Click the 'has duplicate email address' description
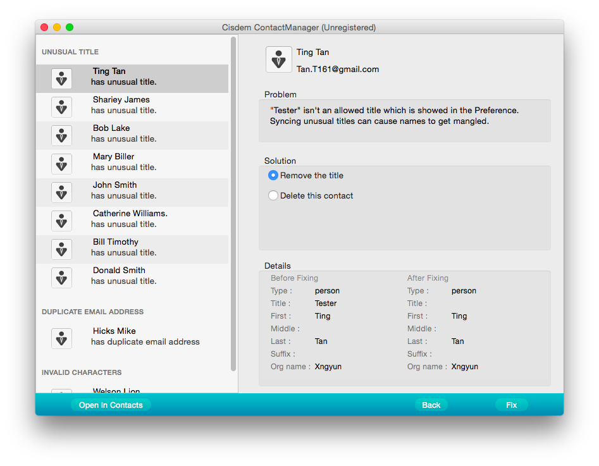Viewport: 599px width, 466px height. [x=145, y=342]
